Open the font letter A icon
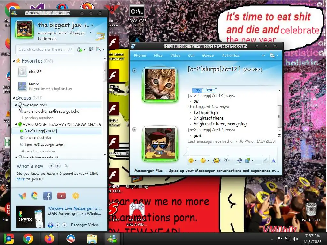 pyautogui.click(x=273, y=161)
